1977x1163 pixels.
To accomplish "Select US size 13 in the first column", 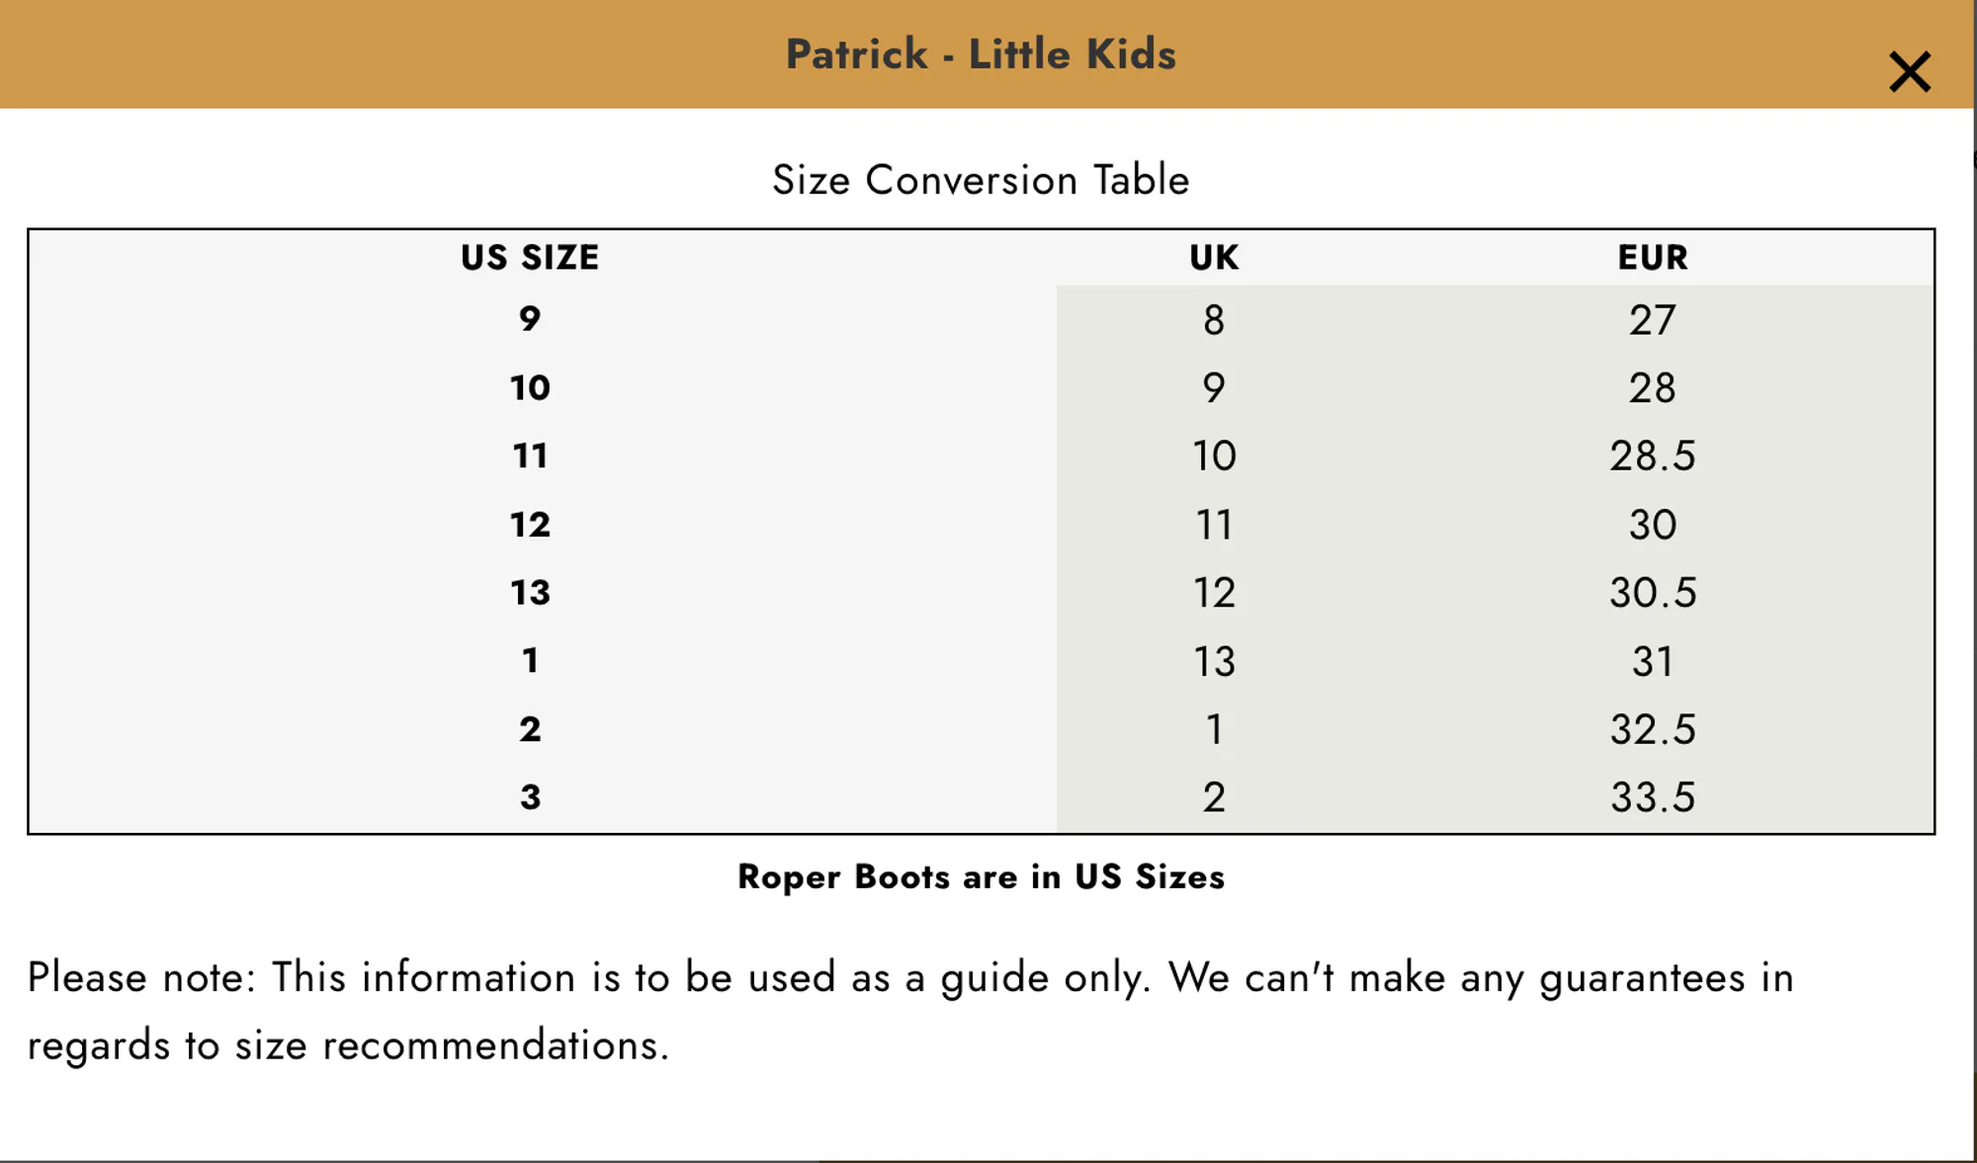I will (x=530, y=593).
